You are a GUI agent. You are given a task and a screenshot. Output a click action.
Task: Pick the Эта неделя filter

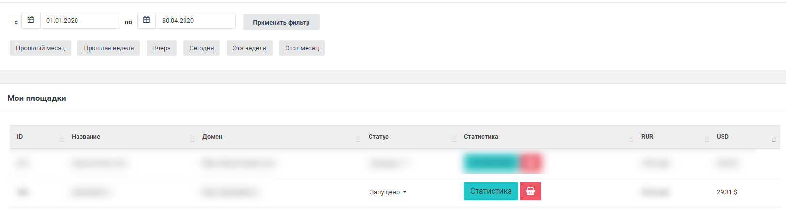coord(249,48)
